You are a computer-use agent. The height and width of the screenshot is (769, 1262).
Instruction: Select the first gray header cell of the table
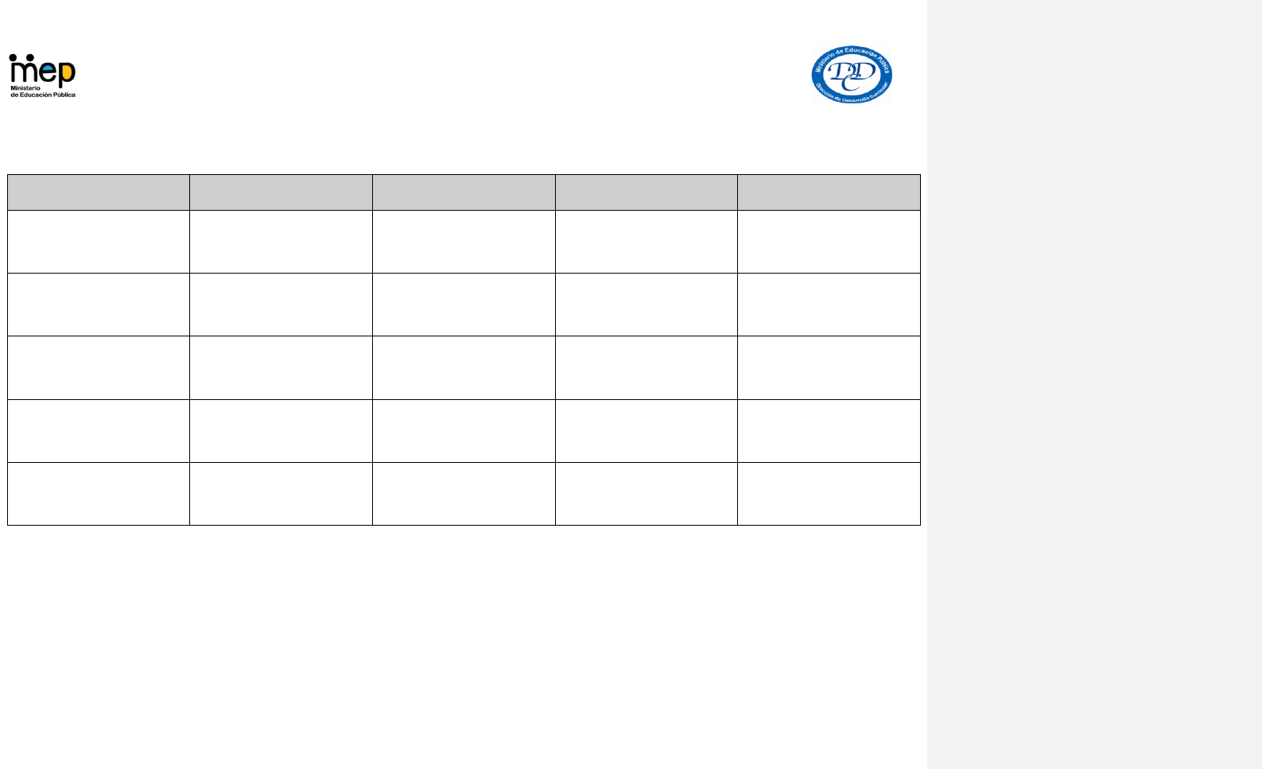pyautogui.click(x=99, y=192)
